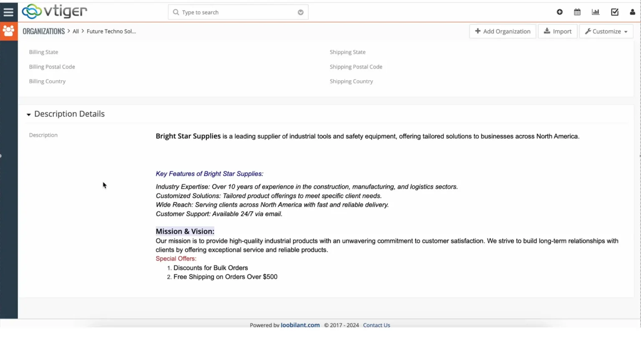Click the vtiger logo

[53, 12]
